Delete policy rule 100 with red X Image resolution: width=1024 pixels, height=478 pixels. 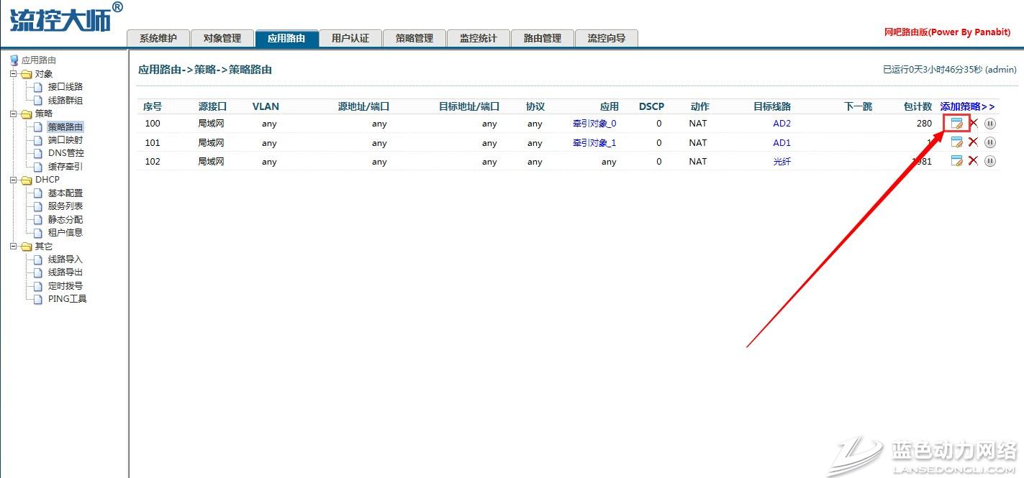click(973, 123)
